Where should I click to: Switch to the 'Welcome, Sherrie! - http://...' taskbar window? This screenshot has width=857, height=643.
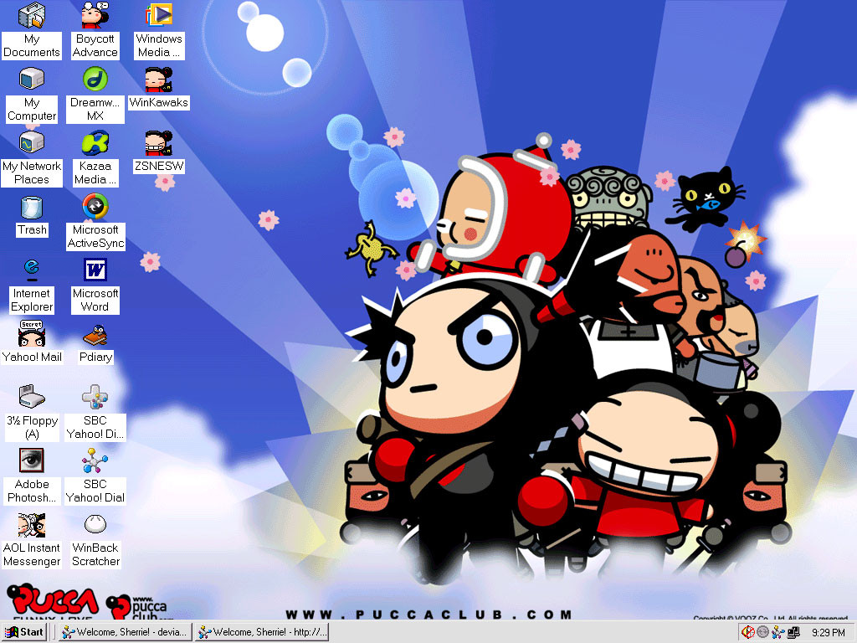pos(262,632)
